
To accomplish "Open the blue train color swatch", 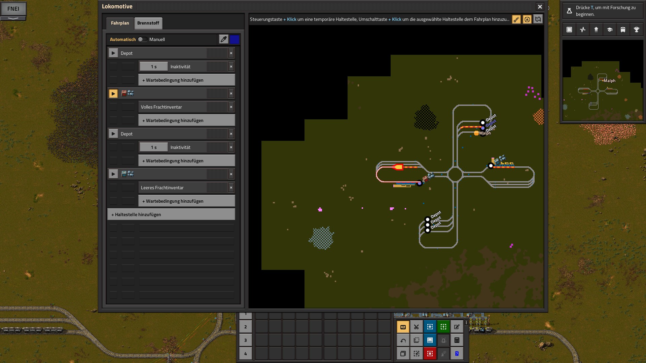I will (235, 39).
